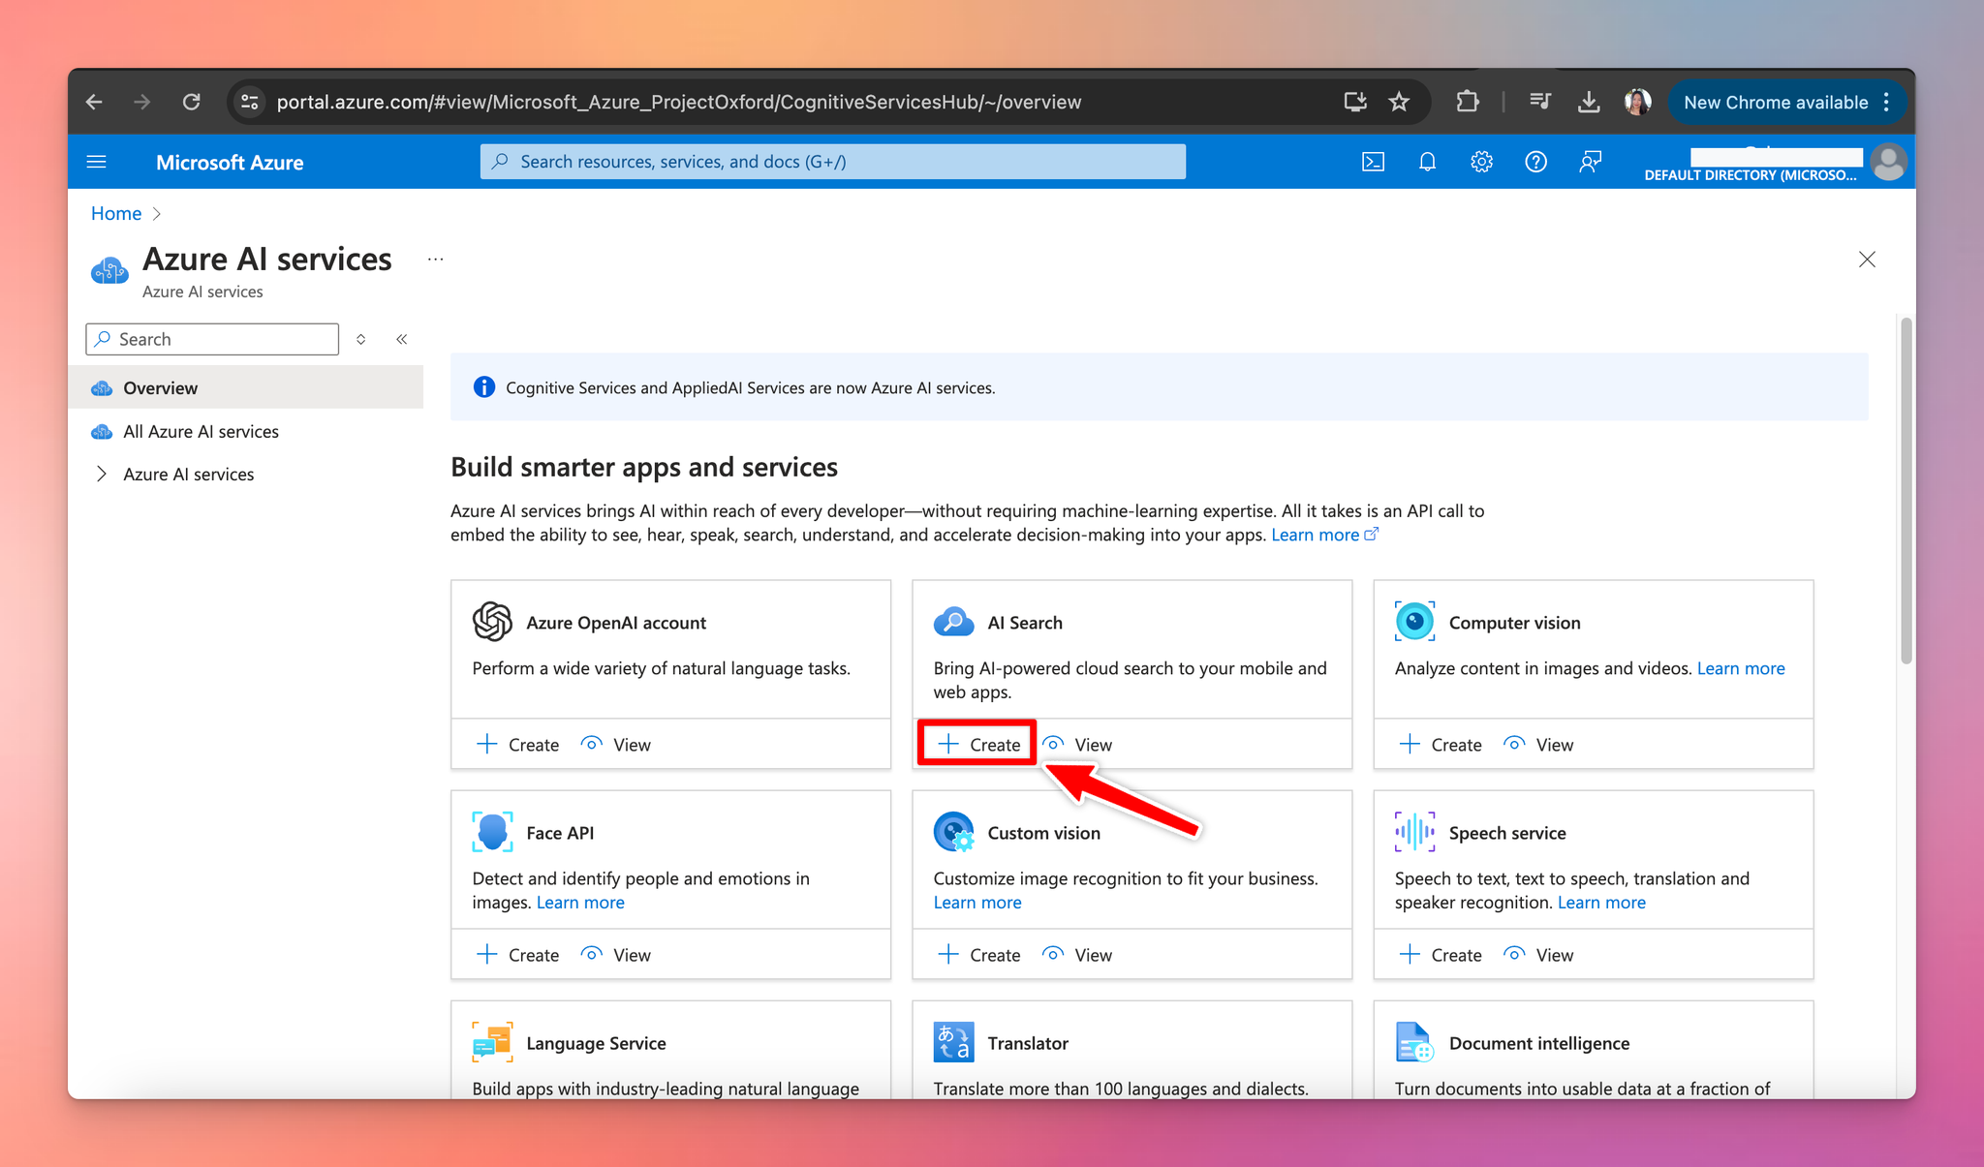This screenshot has height=1167, width=1984.
Task: Open Custom vision Learn more link
Action: pos(976,902)
